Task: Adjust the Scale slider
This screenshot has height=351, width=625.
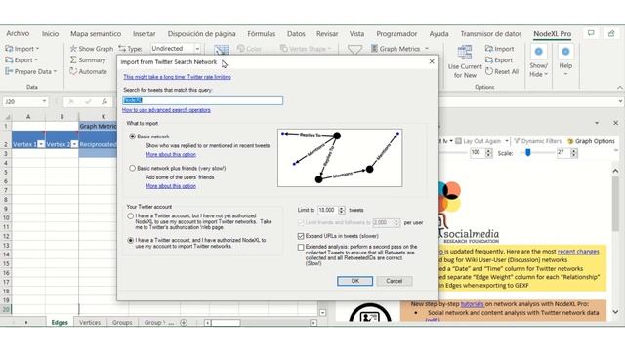Action: (527, 153)
